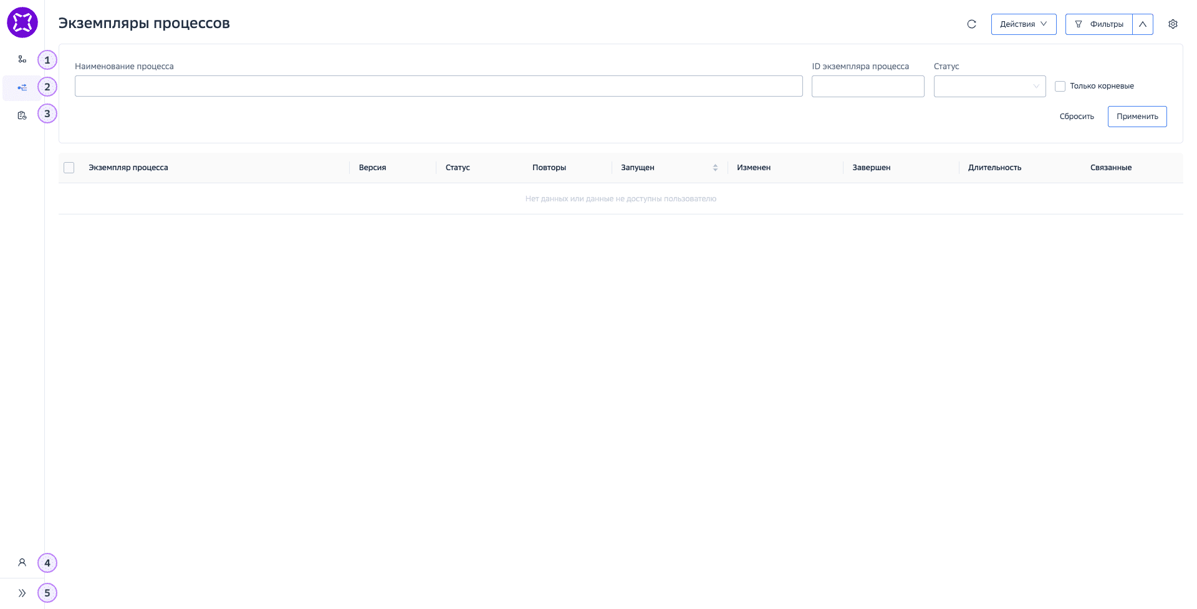
Task: Open the tasks clipboard section in sidebar
Action: [x=22, y=115]
